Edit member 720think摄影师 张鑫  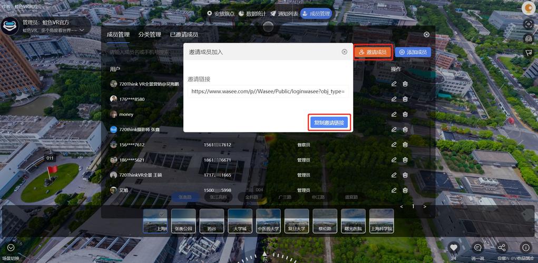point(394,129)
